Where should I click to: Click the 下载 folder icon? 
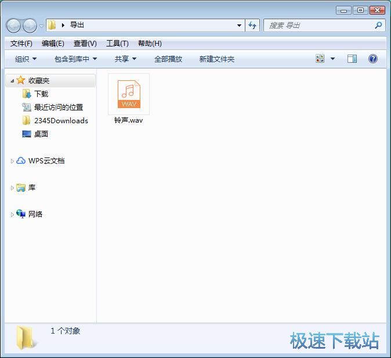click(27, 94)
